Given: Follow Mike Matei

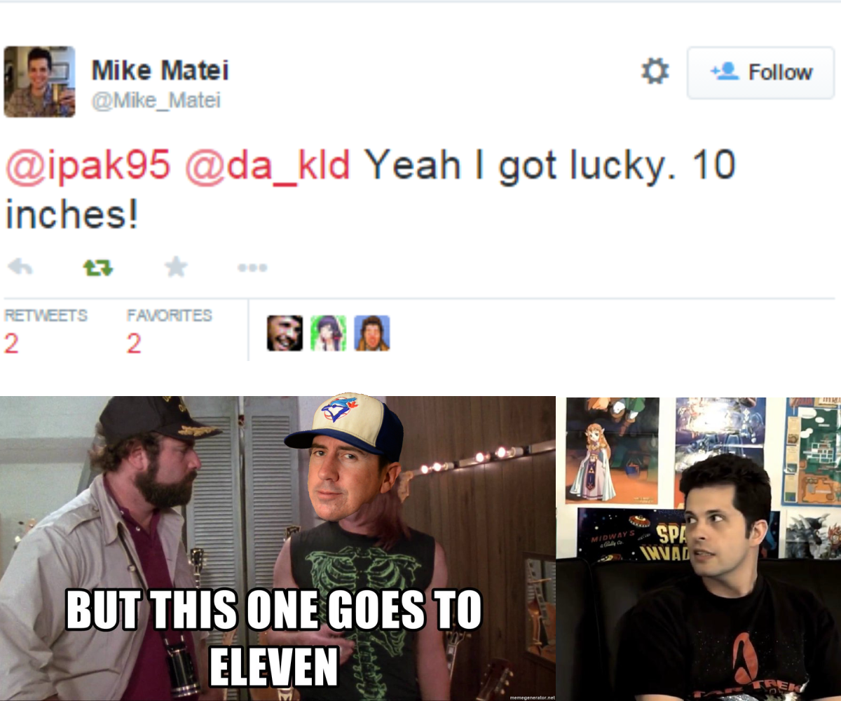Looking at the screenshot, I should tap(760, 72).
